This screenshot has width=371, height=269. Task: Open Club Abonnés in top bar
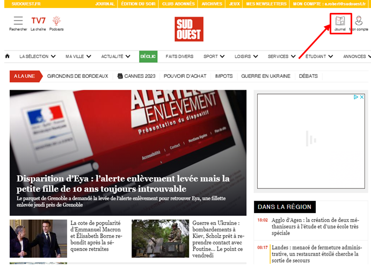tap(178, 4)
